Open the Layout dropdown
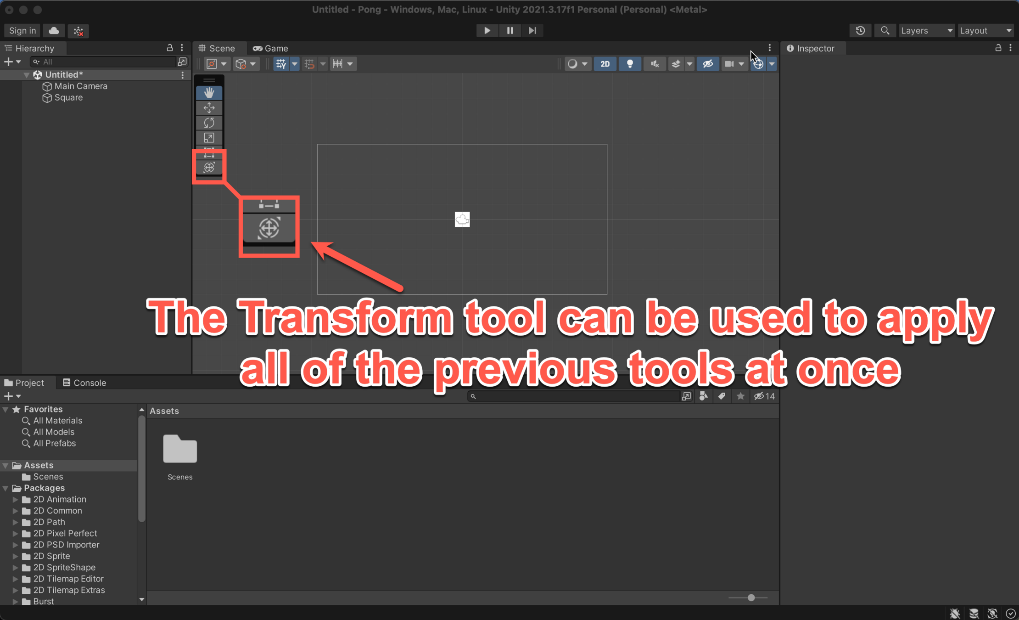1019x620 pixels. (x=985, y=31)
